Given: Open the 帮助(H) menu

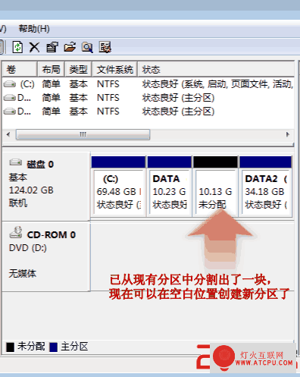Looking at the screenshot, I should [34, 29].
